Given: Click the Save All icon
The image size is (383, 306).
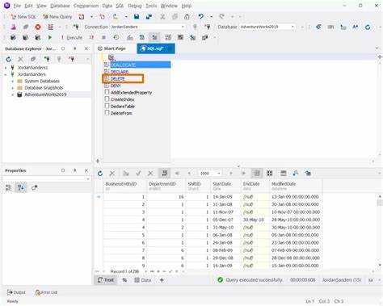Looking at the screenshot, I should point(149,17).
